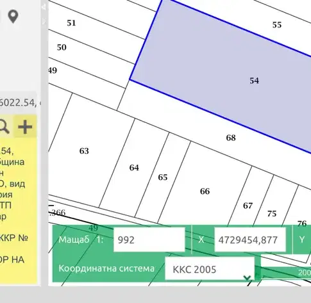Select parcel 68 on the map
311x303 pixels.
click(x=231, y=138)
